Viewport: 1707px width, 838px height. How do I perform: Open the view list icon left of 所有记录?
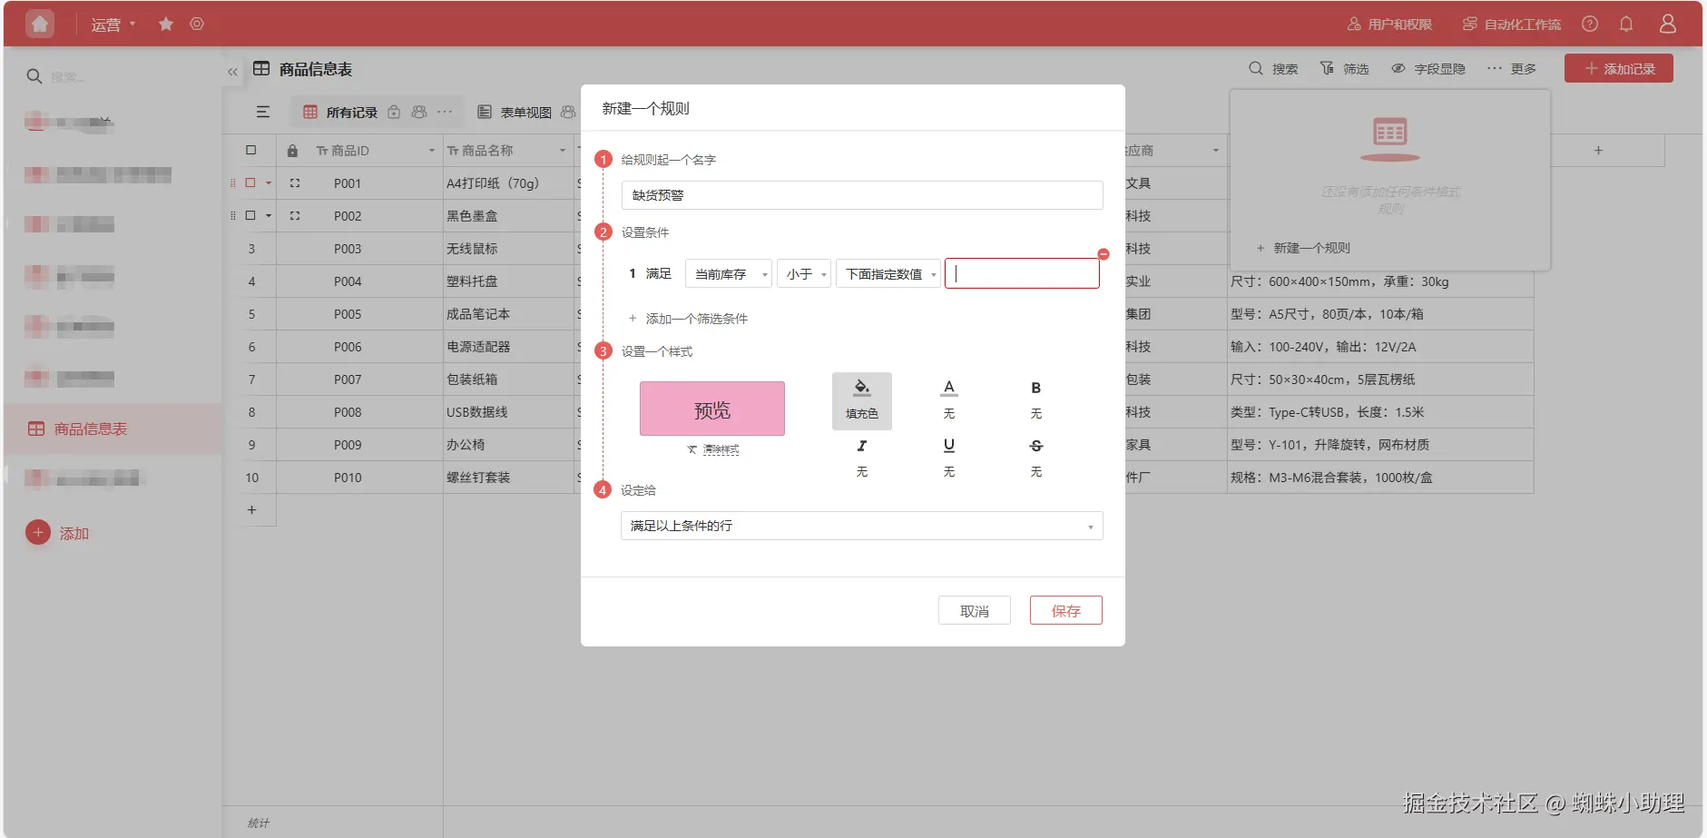(263, 112)
